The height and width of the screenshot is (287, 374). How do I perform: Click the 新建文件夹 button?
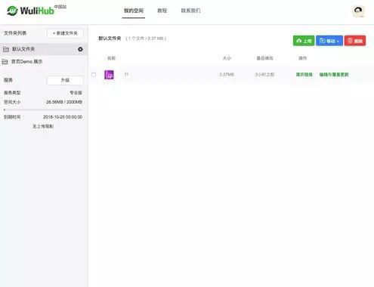coord(65,33)
